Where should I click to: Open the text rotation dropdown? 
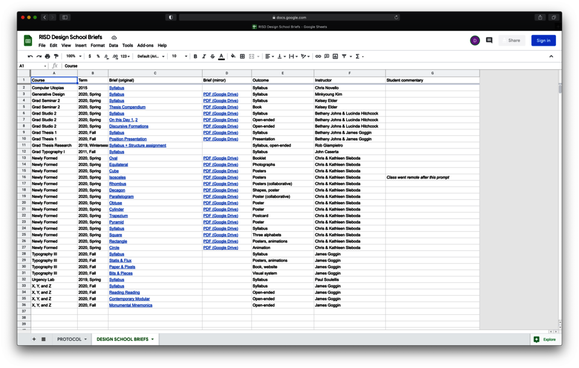[x=305, y=56]
